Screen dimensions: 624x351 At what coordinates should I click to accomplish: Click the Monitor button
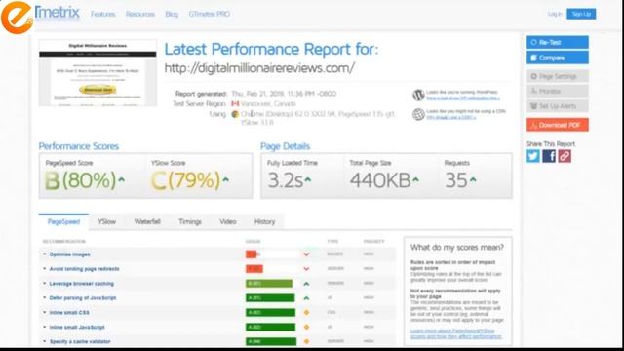click(x=557, y=91)
